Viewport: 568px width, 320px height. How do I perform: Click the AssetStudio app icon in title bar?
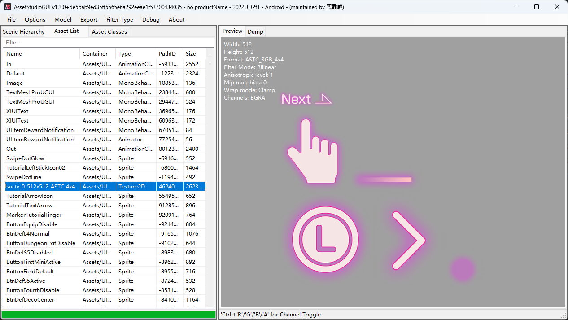(x=8, y=7)
